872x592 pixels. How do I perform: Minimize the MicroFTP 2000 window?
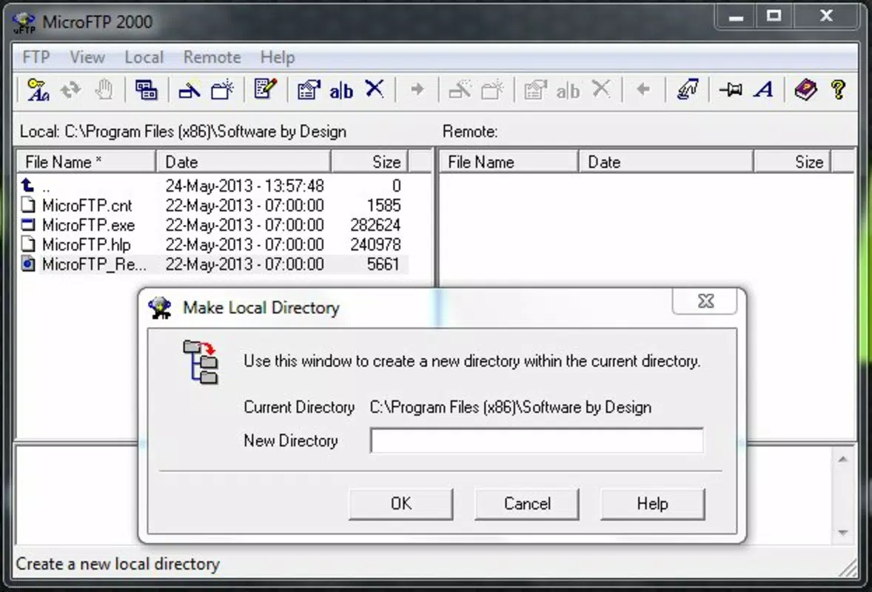click(x=737, y=16)
